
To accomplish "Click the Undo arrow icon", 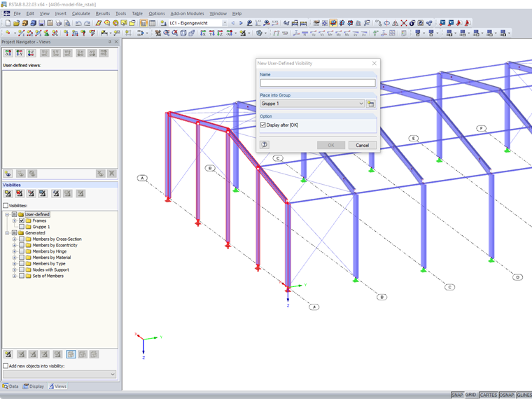I will (78, 23).
